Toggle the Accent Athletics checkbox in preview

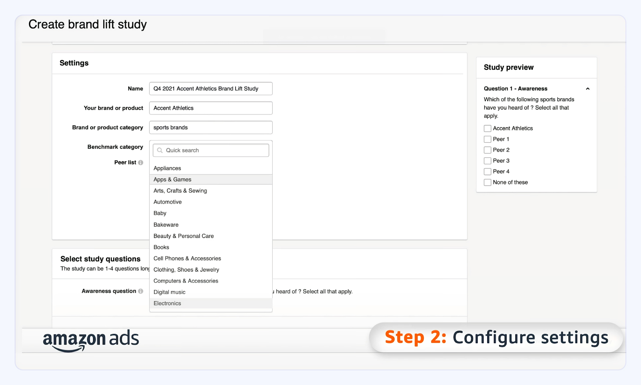coord(487,128)
